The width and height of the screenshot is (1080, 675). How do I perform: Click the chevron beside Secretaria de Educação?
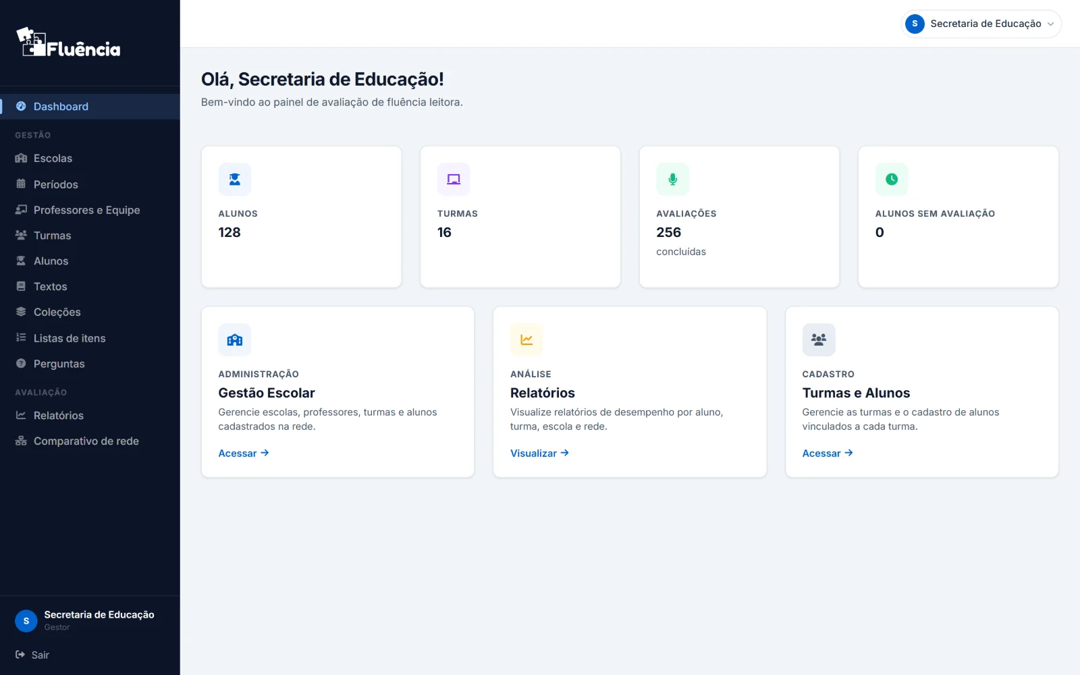[x=1050, y=24]
